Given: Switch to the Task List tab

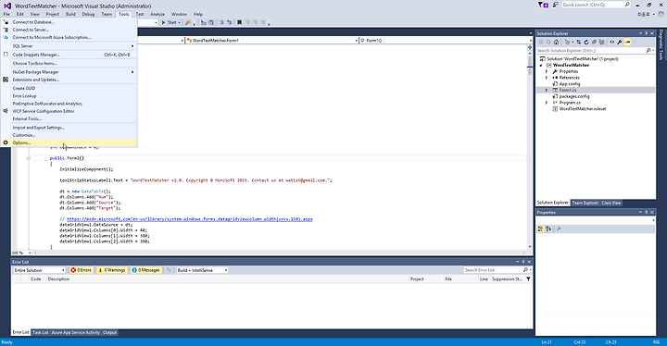Looking at the screenshot, I should point(41,332).
